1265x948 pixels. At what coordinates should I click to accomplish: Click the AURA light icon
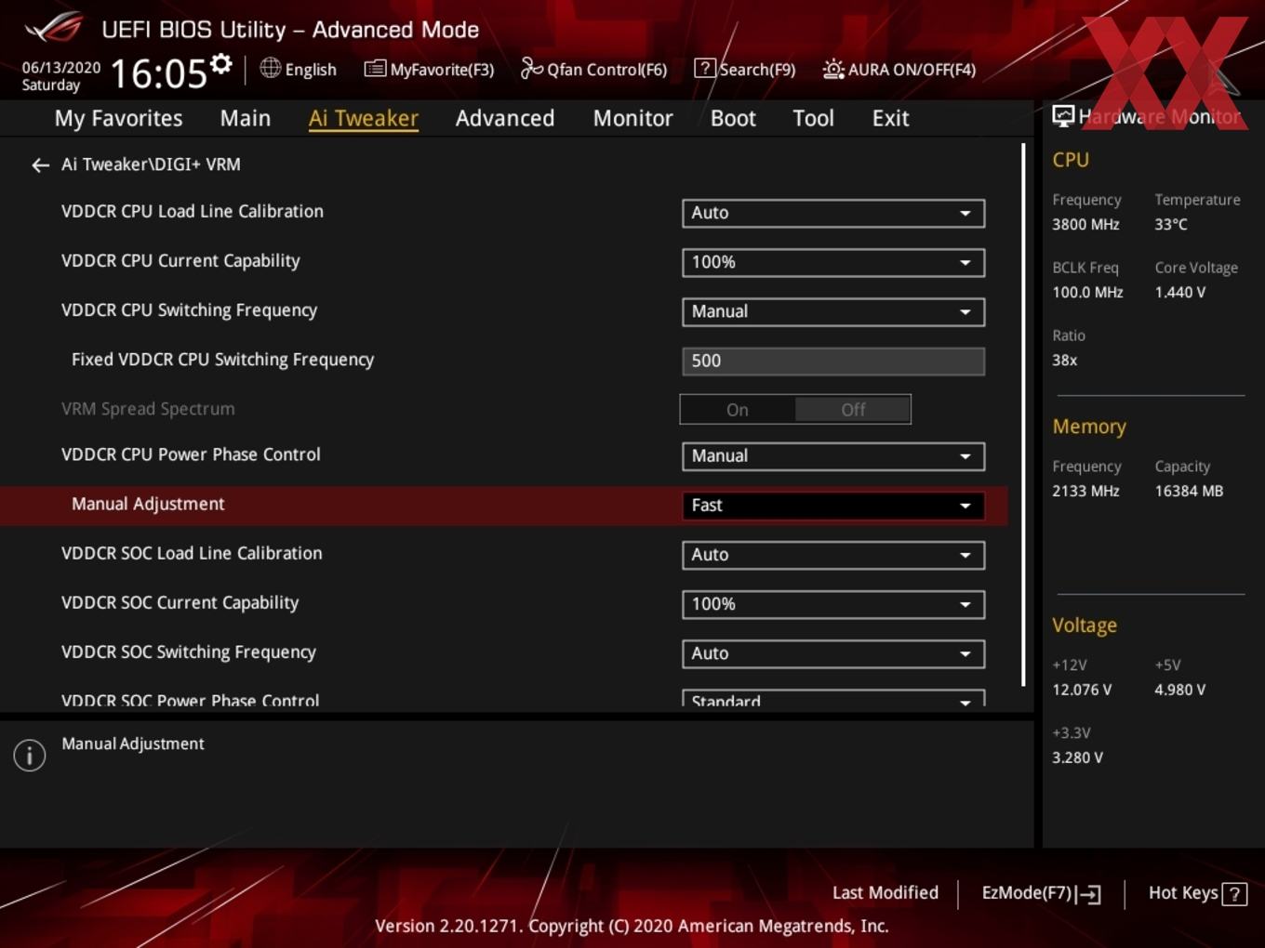point(833,69)
